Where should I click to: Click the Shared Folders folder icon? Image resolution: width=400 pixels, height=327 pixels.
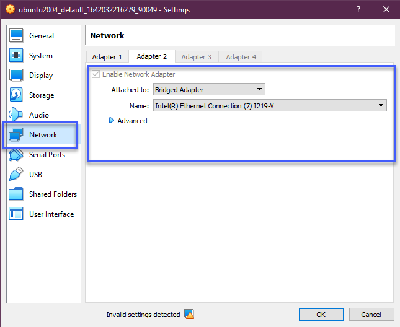pos(16,194)
